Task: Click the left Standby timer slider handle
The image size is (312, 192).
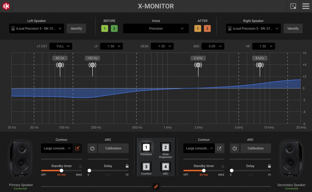Action: (x=62, y=171)
